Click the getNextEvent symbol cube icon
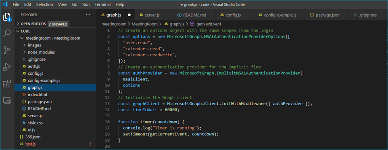The width and height of the screenshot is (388, 150). click(192, 24)
